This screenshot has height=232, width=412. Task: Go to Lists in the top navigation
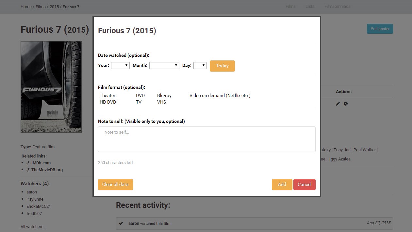(310, 6)
